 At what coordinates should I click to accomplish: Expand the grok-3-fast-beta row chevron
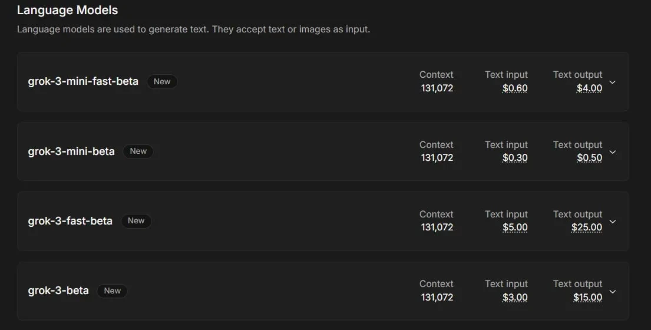(x=612, y=222)
